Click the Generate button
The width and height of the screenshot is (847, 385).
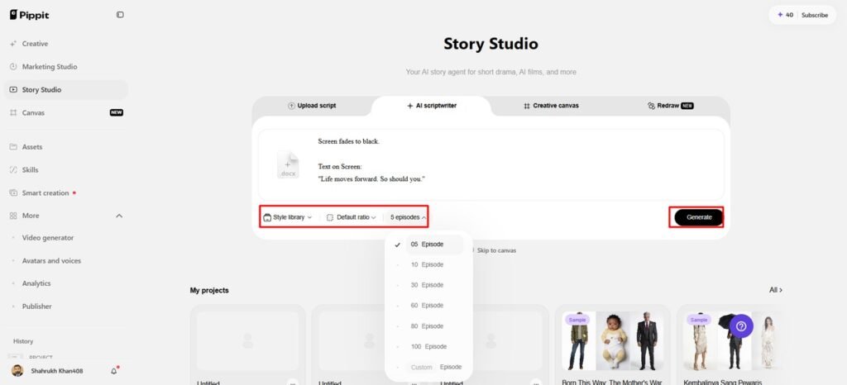point(699,217)
